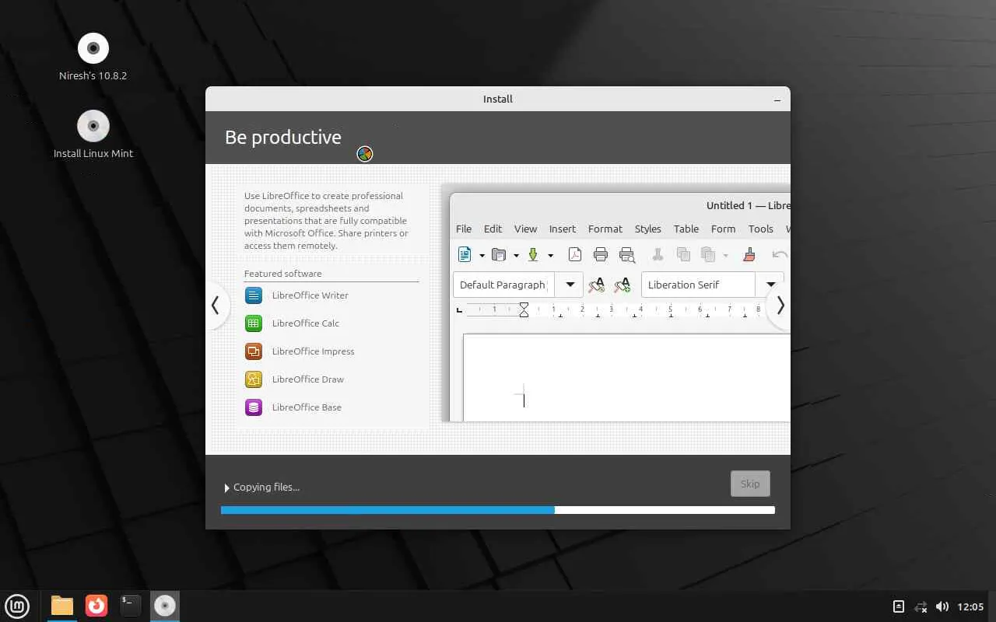Image resolution: width=996 pixels, height=622 pixels.
Task: Open the network connections tray icon
Action: [921, 606]
